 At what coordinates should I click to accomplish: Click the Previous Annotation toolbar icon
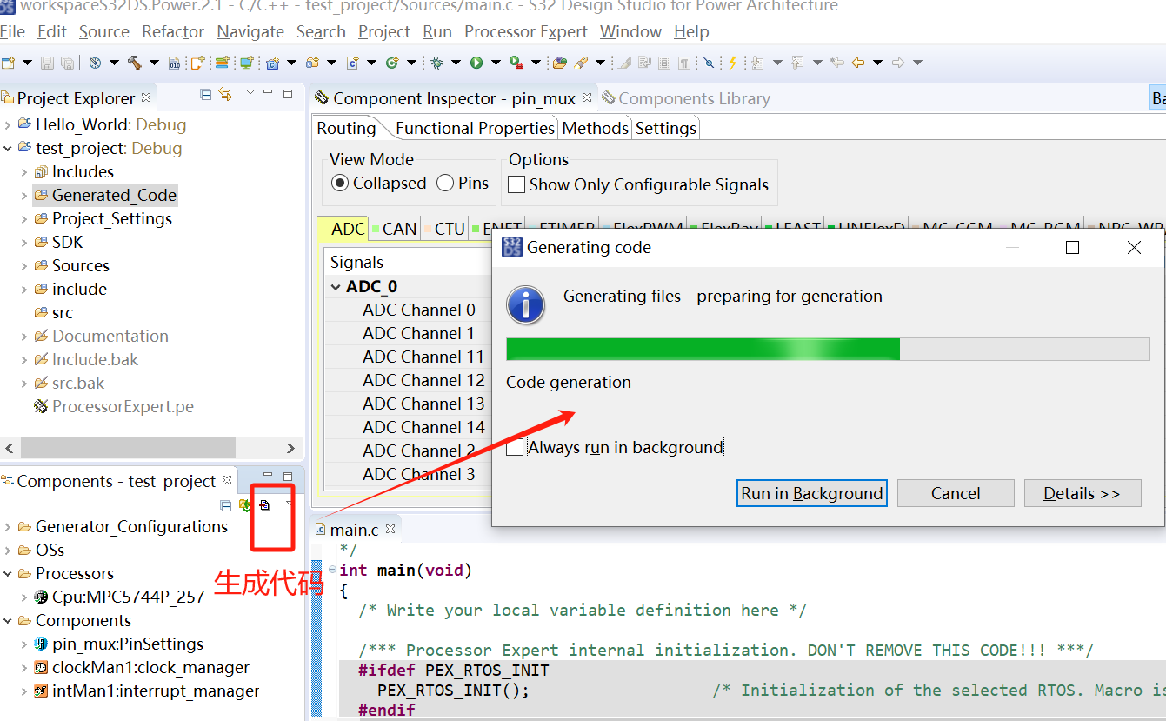(x=797, y=63)
